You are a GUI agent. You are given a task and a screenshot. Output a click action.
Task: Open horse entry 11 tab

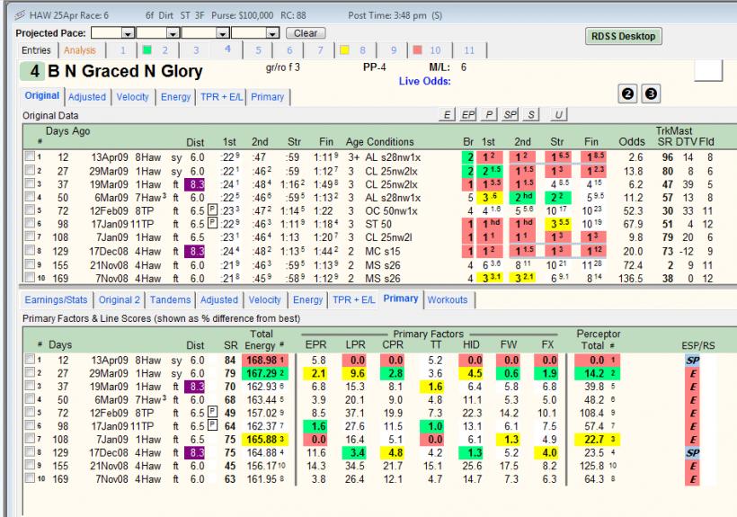click(469, 50)
